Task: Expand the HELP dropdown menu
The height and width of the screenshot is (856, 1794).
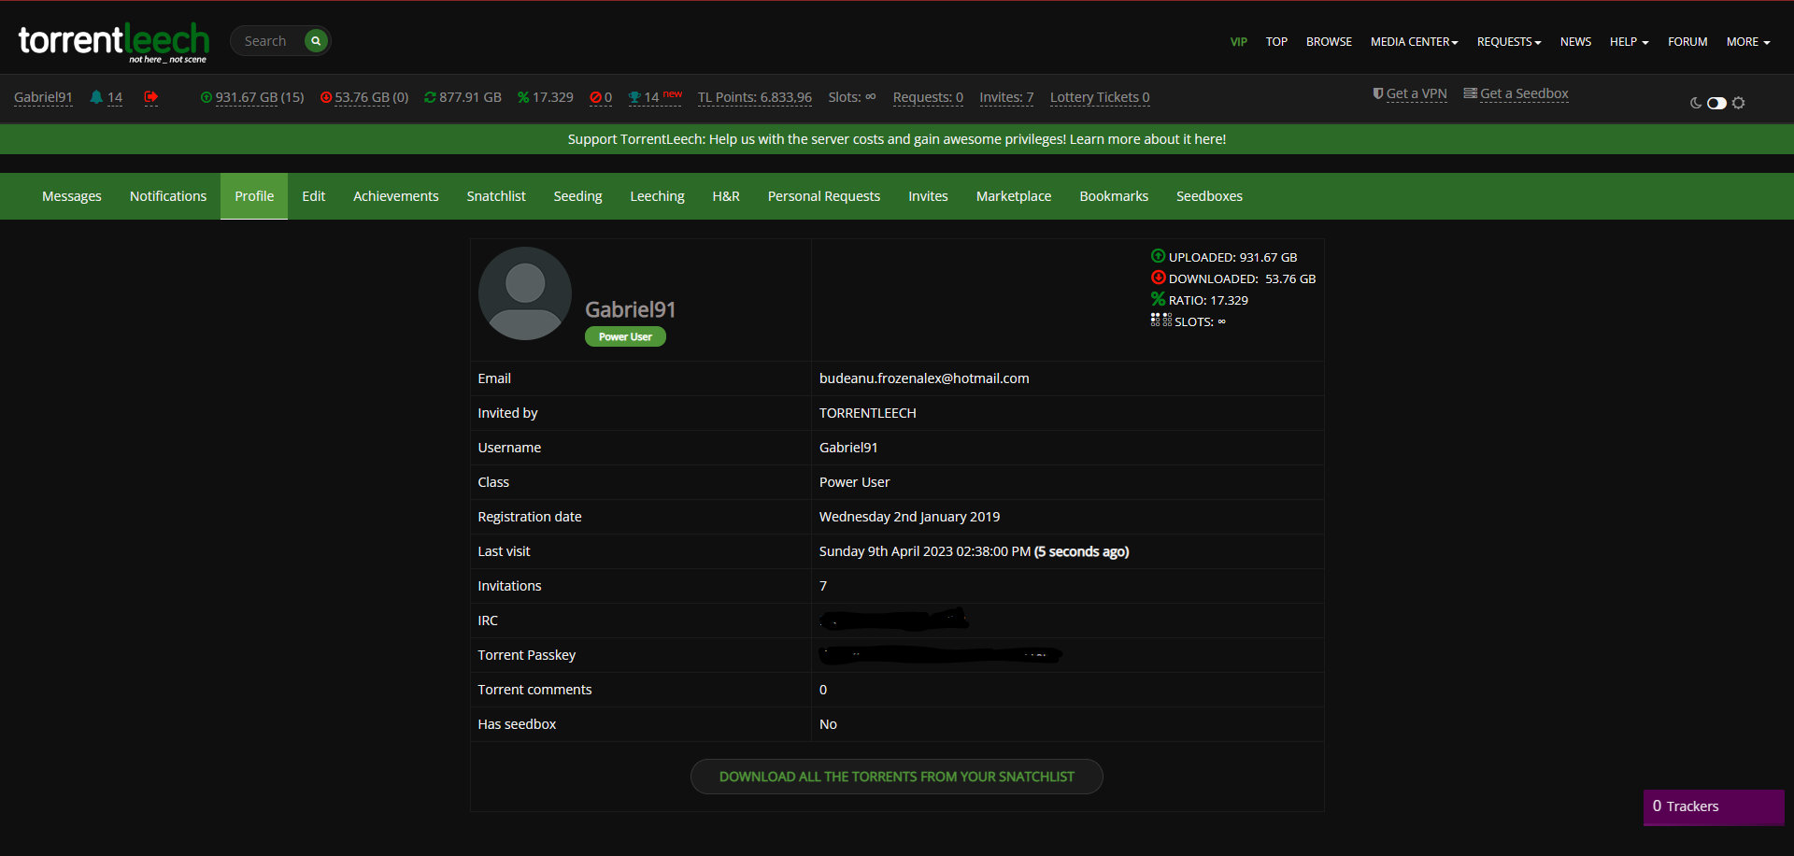Action: 1630,42
